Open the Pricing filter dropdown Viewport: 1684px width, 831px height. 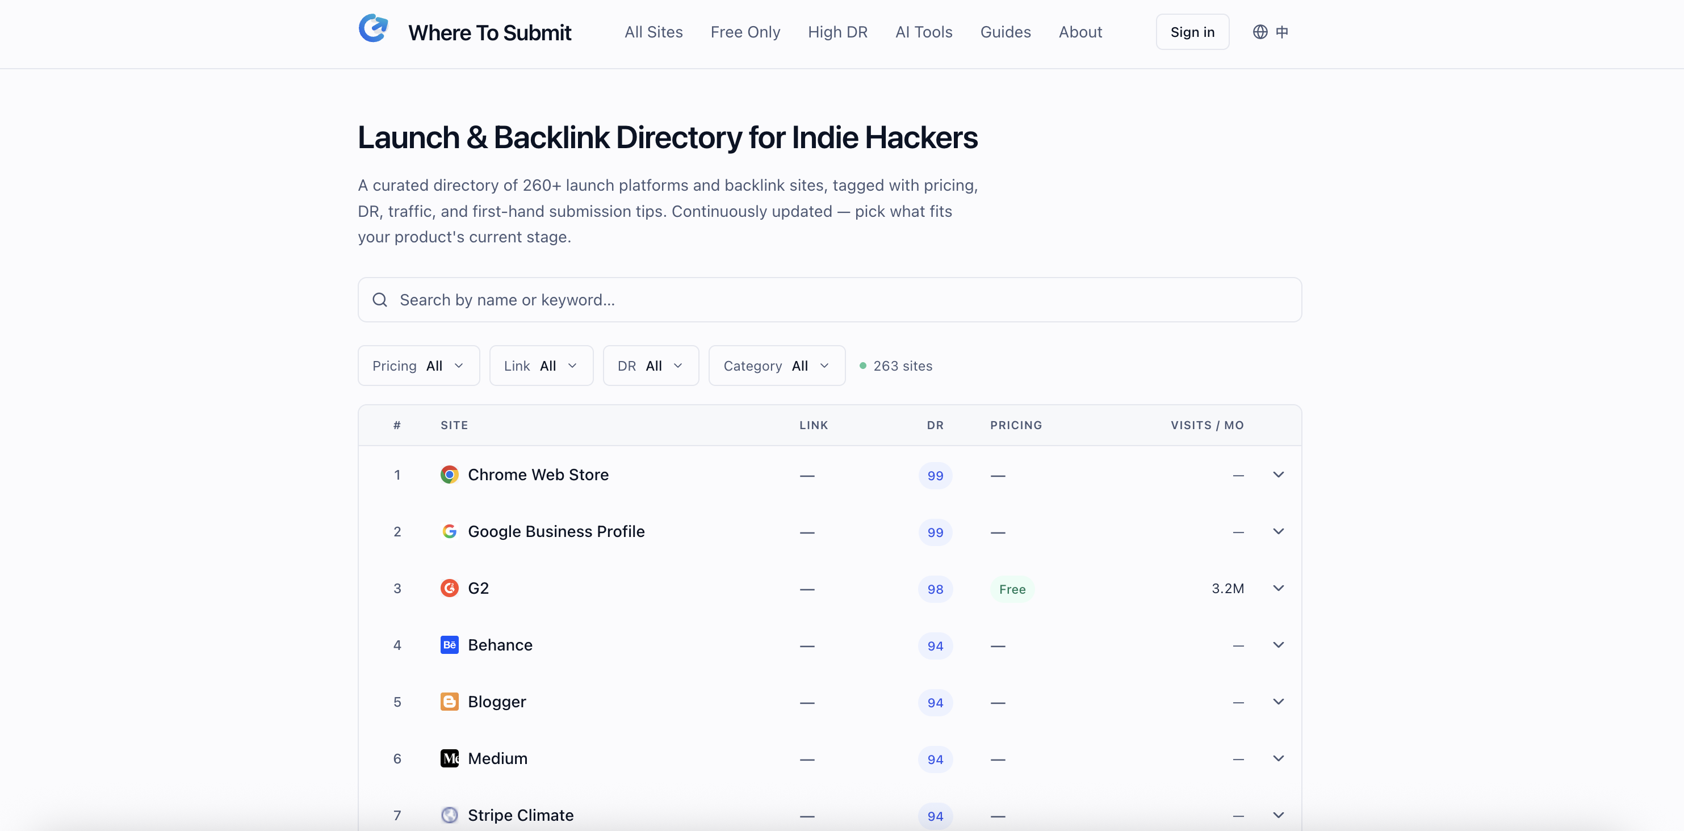click(418, 366)
